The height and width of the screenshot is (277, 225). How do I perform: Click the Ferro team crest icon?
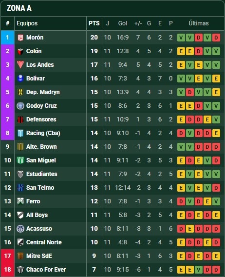(20, 201)
